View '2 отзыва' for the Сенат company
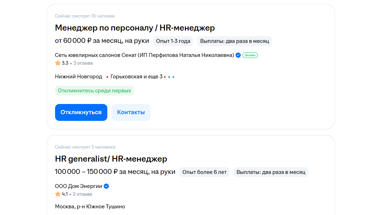This screenshot has height=215, width=382. click(x=83, y=63)
